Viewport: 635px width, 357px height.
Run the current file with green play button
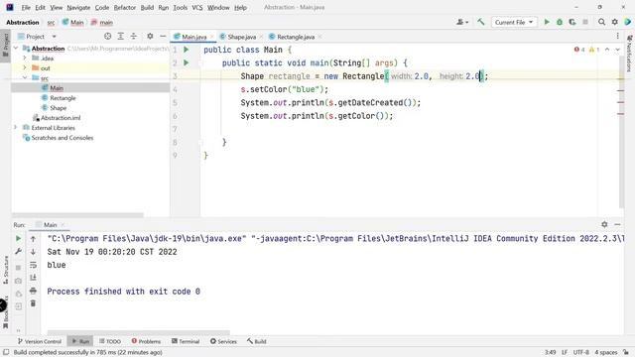tap(547, 22)
